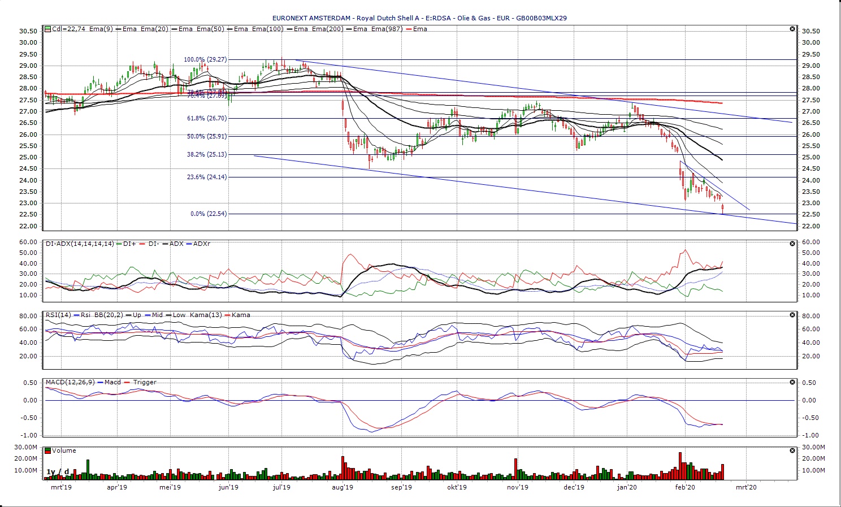
Task: Select the Ema(100) legend label
Action: coord(268,29)
